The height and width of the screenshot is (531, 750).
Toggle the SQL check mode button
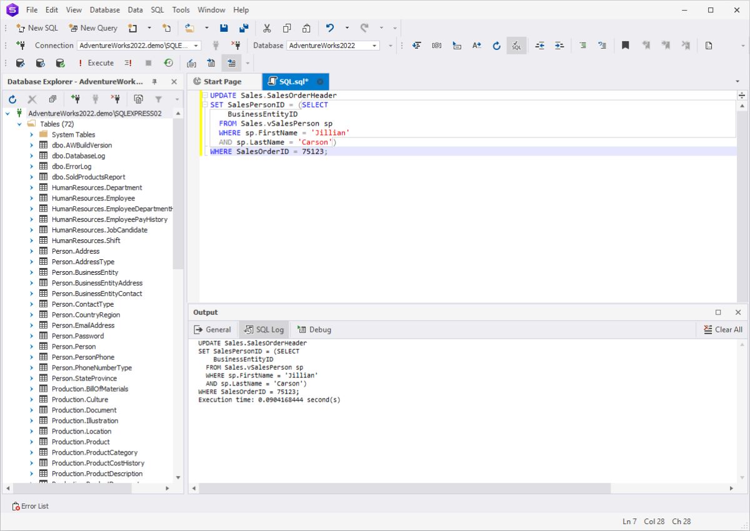click(x=516, y=46)
